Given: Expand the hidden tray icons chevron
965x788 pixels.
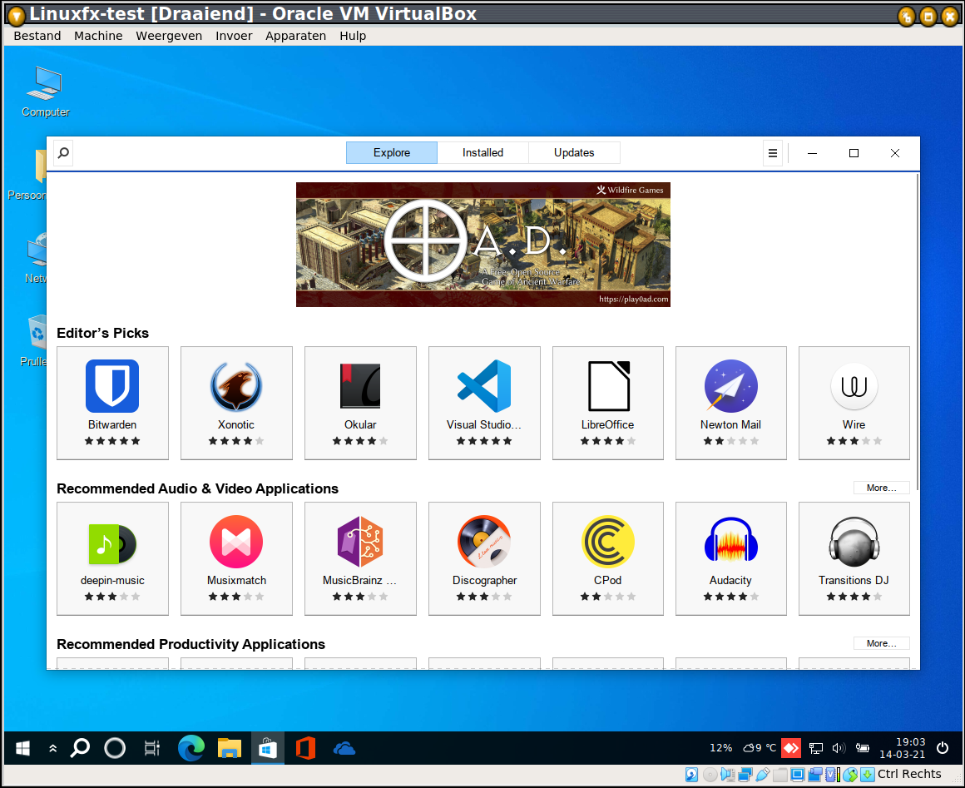Looking at the screenshot, I should 53,748.
